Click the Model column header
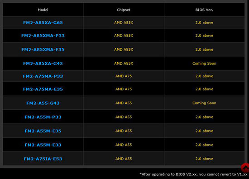249x179 pixels. click(43, 10)
